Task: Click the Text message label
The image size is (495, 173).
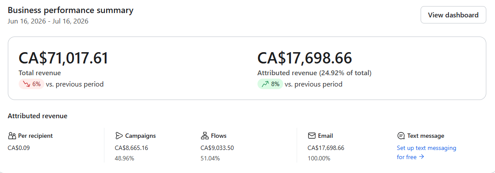Action: [425, 136]
